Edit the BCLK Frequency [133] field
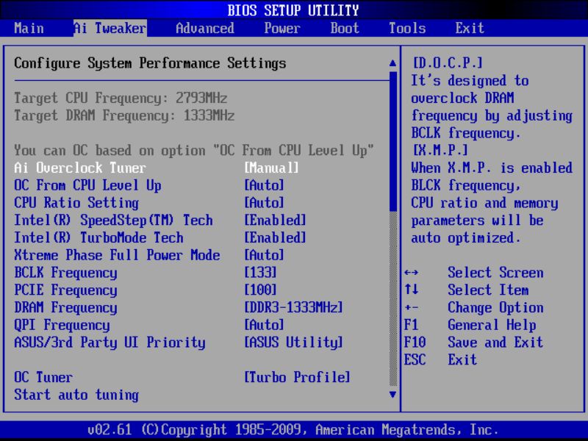This screenshot has height=441, width=588. 260,273
